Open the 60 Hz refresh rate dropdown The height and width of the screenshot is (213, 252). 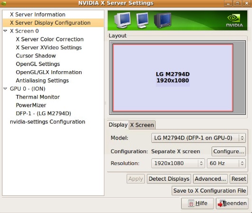point(226,163)
